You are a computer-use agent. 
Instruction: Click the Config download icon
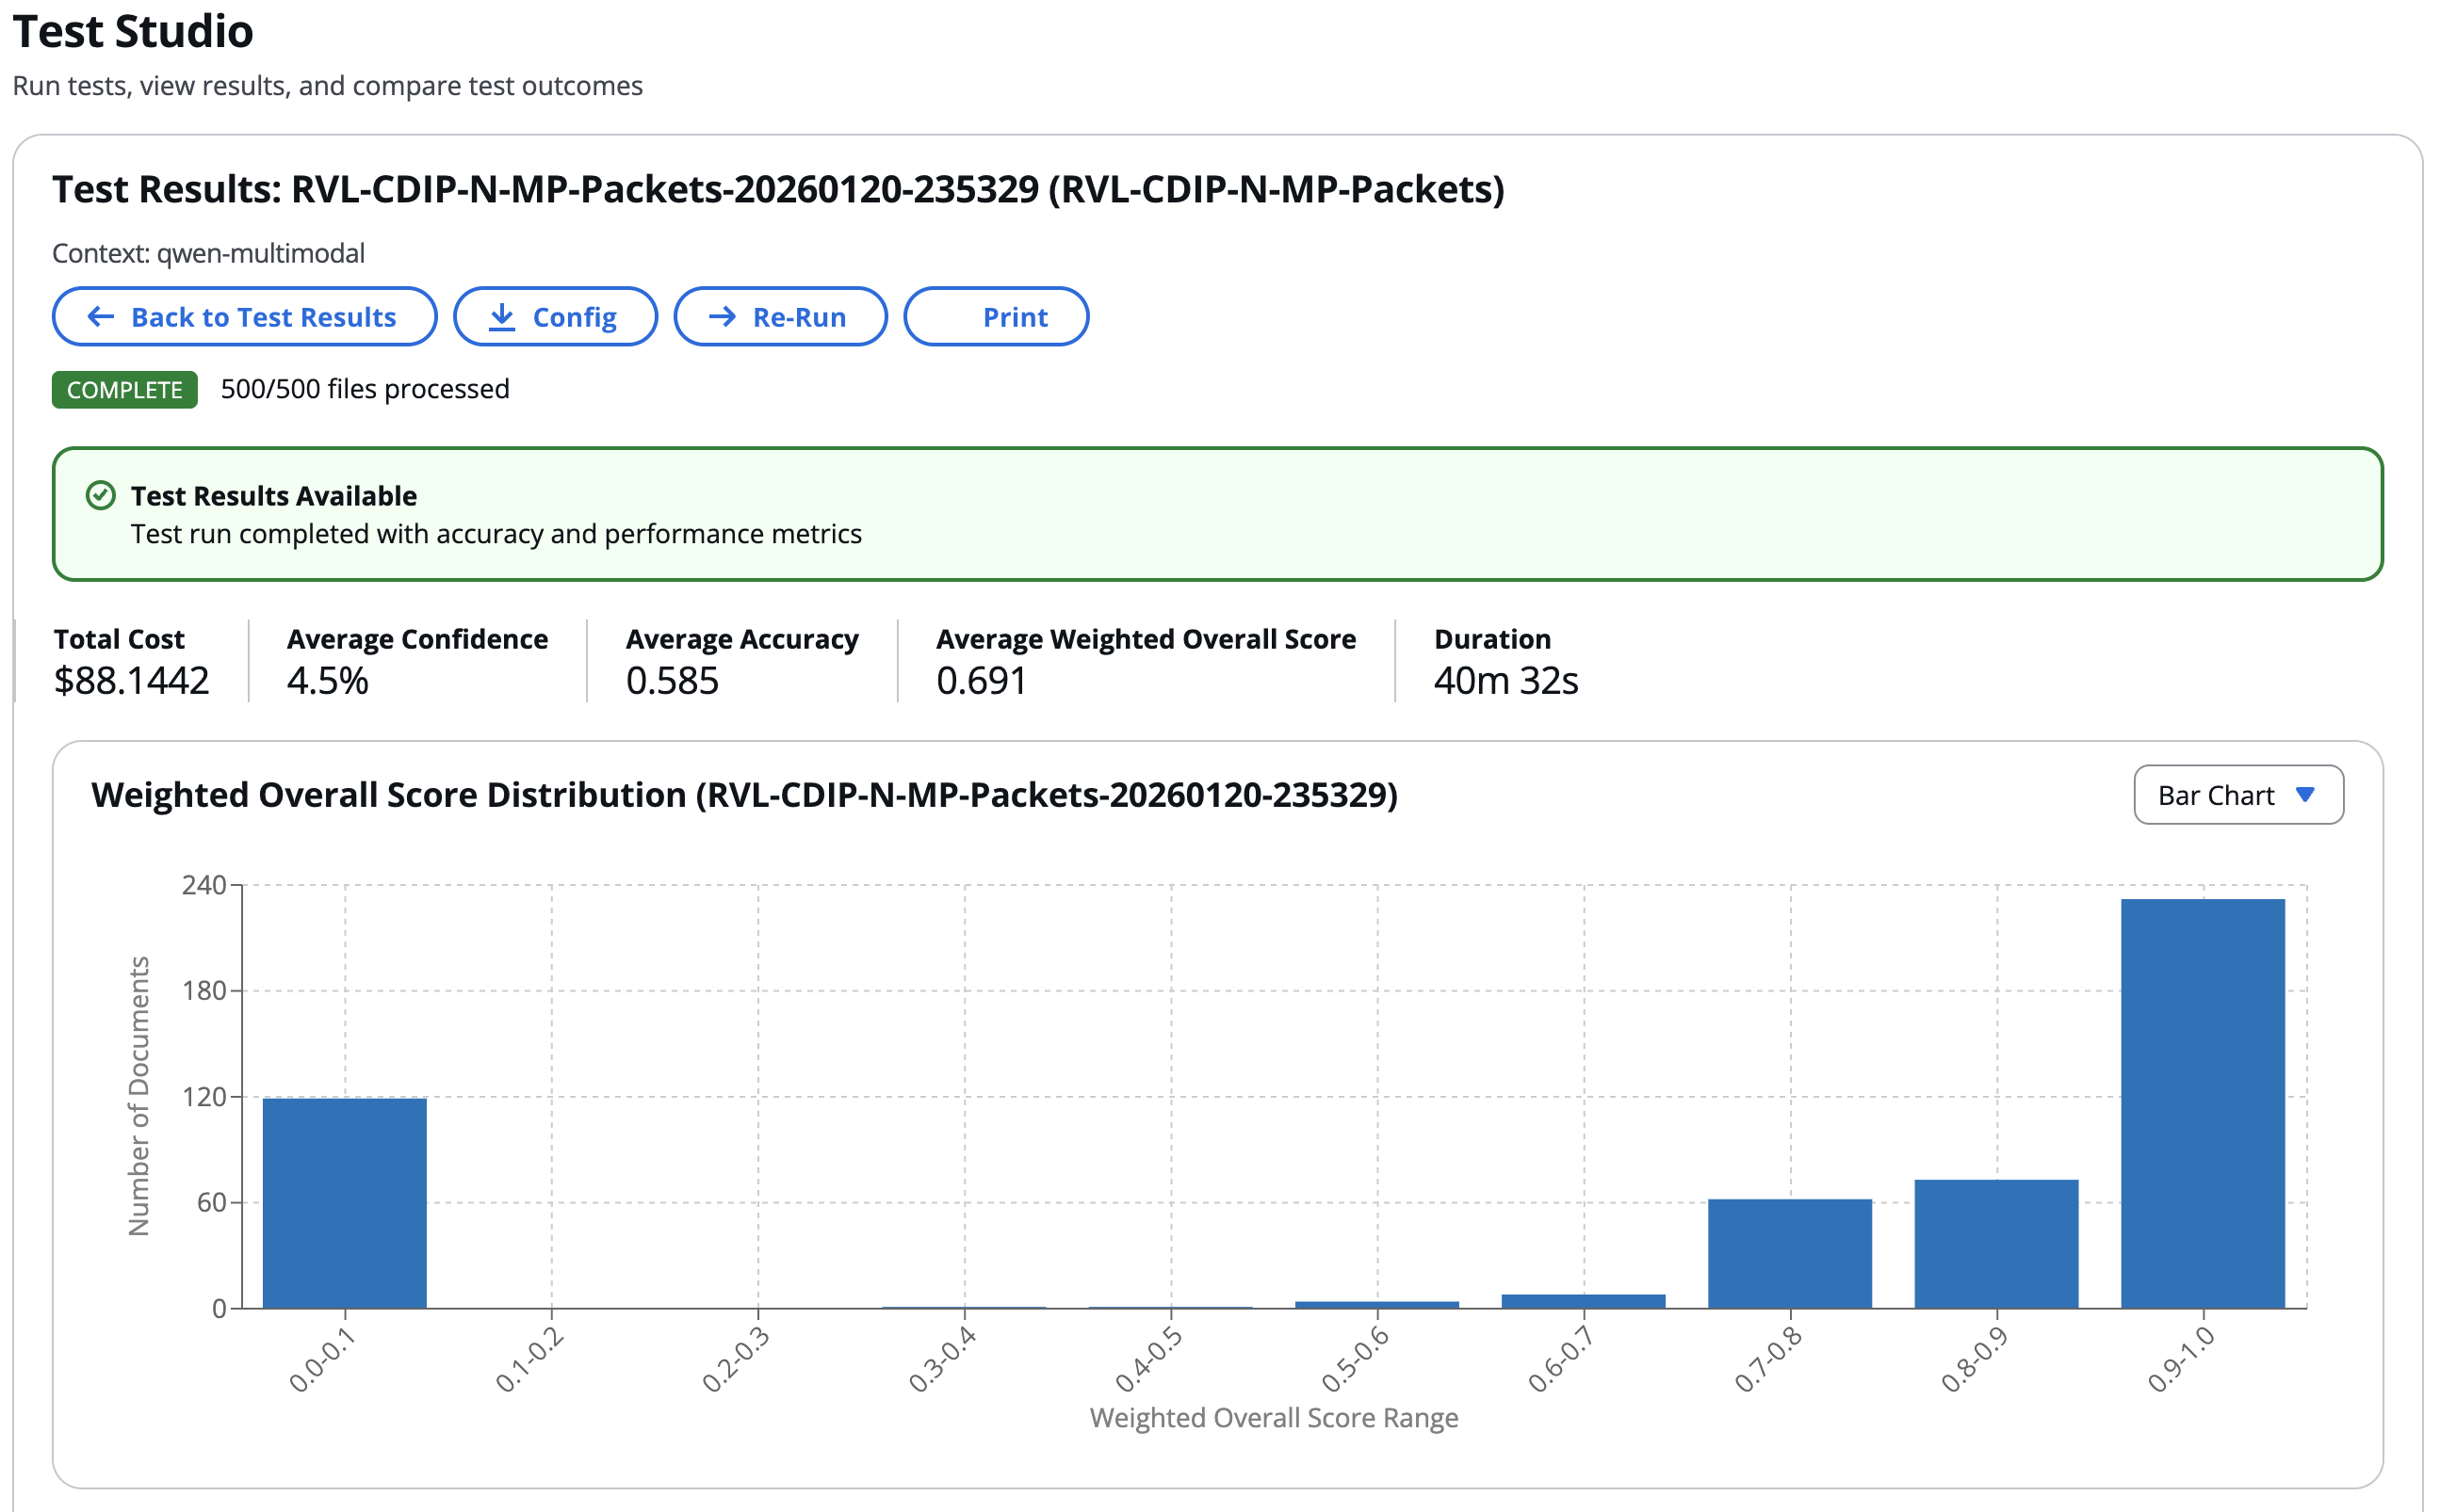pos(502,317)
